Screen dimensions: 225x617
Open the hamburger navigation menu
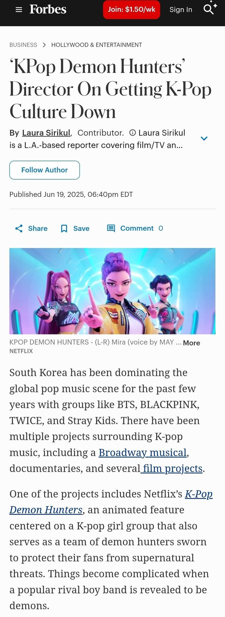pyautogui.click(x=19, y=10)
